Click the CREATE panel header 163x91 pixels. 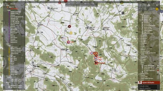(x=149, y=2)
